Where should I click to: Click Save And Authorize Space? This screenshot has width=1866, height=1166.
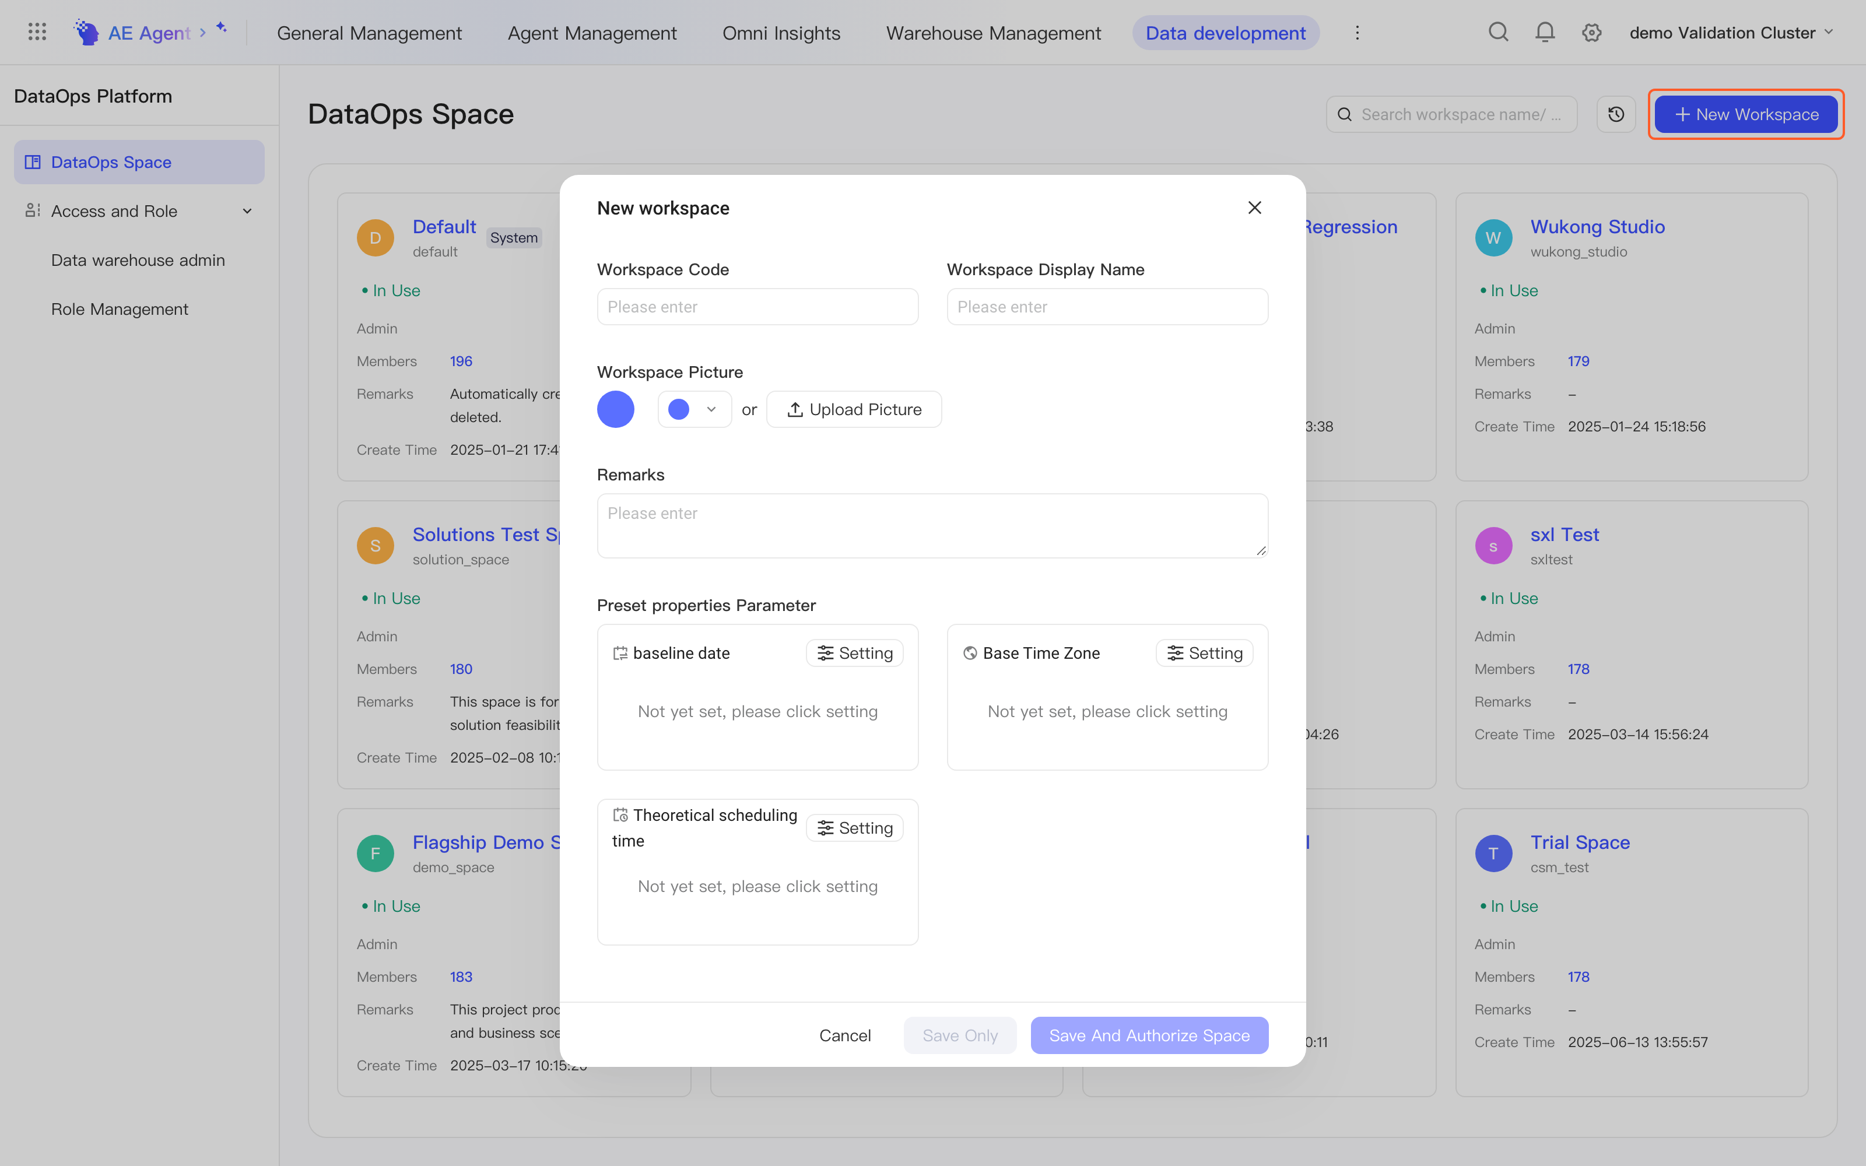click(x=1150, y=1035)
